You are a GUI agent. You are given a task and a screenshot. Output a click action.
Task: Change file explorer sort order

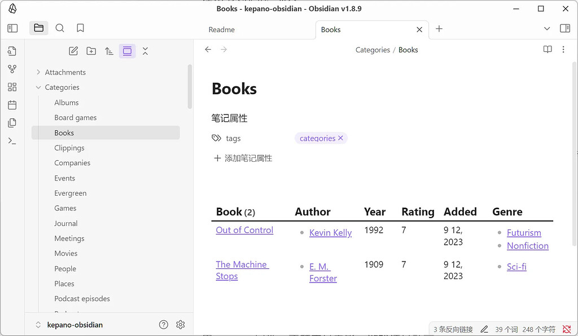(x=110, y=51)
